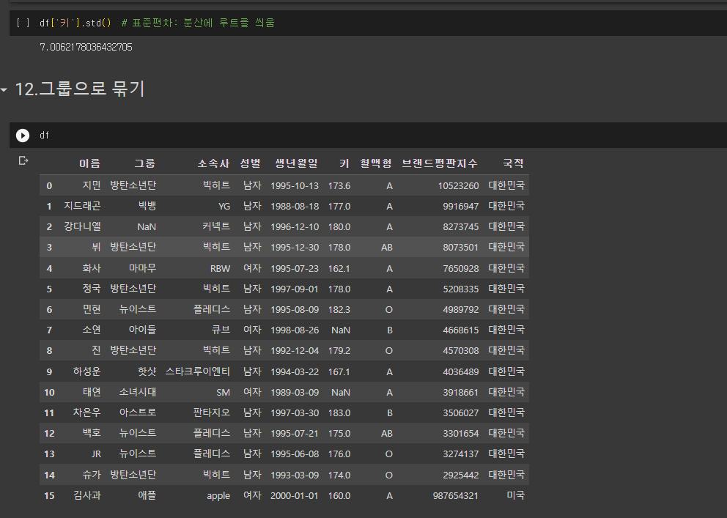
Task: Click the empty run brackets of the std cell
Action: click(23, 23)
